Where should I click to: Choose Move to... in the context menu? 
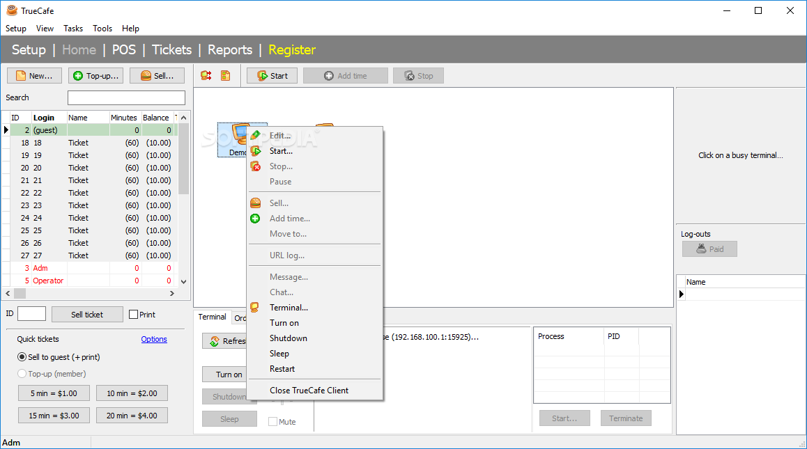tap(315, 234)
